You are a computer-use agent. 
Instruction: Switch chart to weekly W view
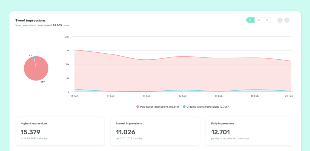tap(259, 20)
